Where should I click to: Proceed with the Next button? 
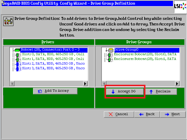(173, 114)
